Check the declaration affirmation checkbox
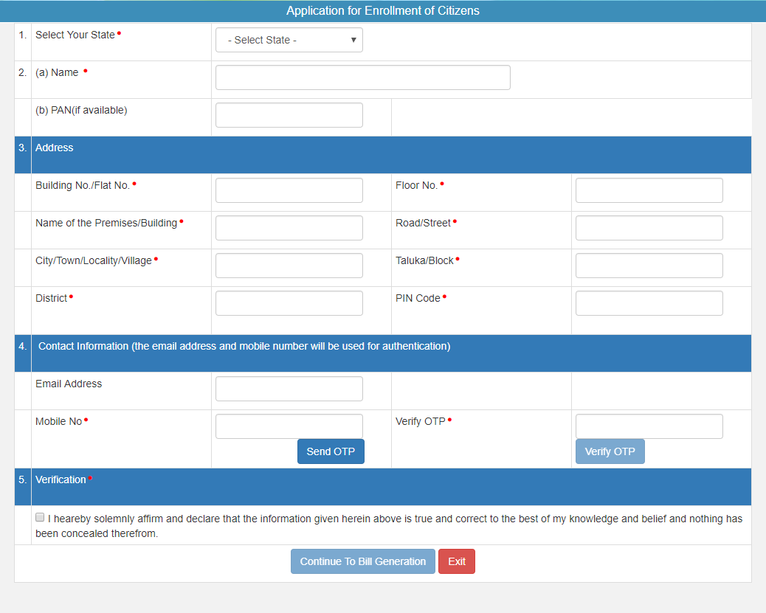 (40, 516)
